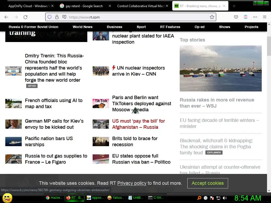Viewport: 271px width, 203px height.
Task: Open the Firefox hamburger menu
Action: (x=264, y=17)
